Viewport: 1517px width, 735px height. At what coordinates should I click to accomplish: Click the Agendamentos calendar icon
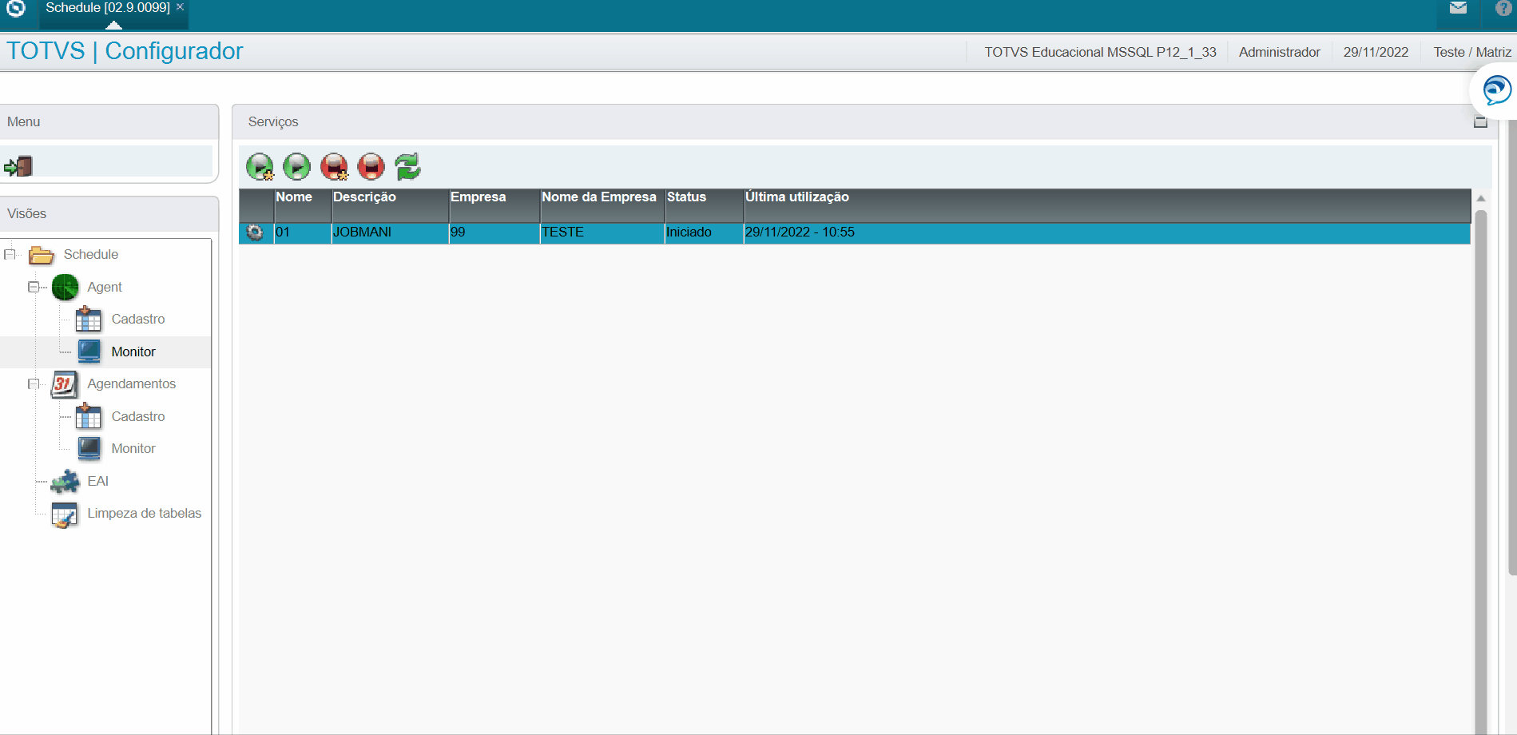pos(65,384)
